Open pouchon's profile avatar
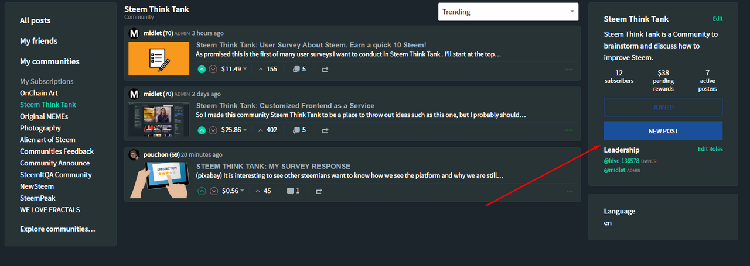 [134, 155]
